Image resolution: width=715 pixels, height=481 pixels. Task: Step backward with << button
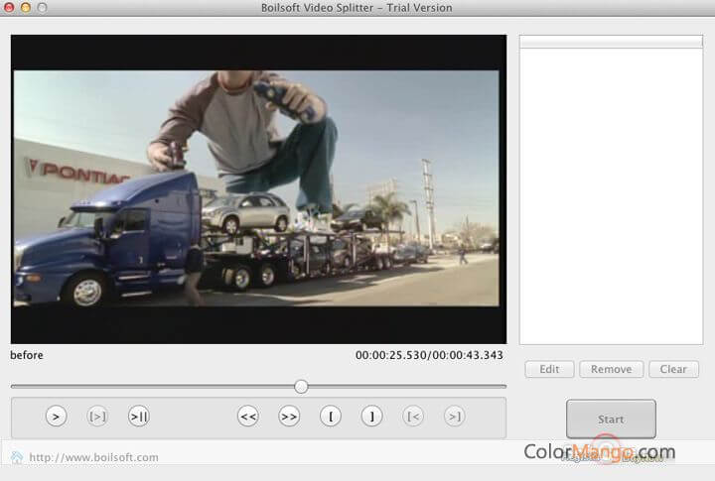[x=248, y=417]
